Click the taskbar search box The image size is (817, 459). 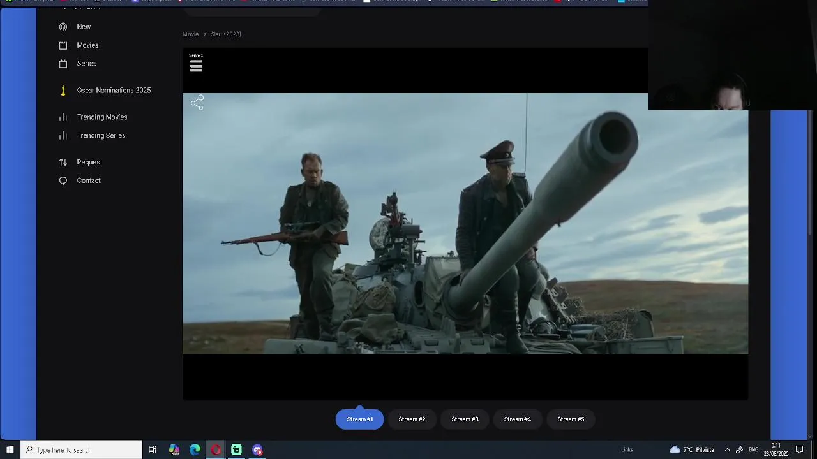(x=82, y=449)
